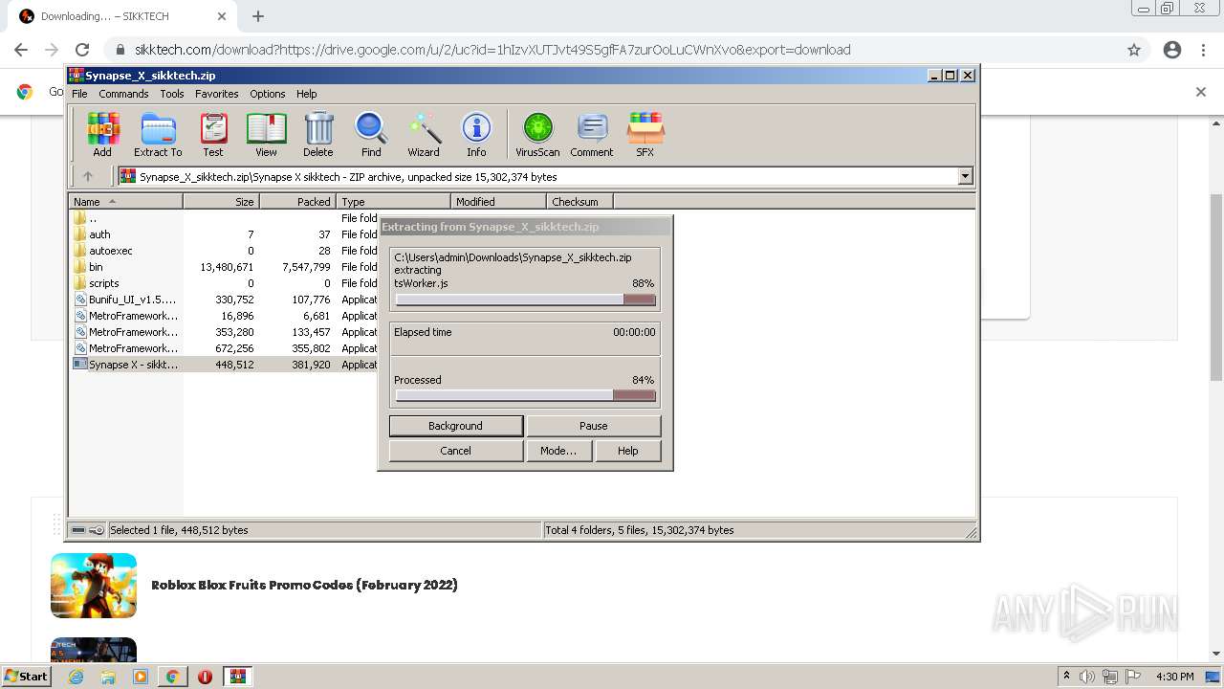
Task: Close the Downloading SIKKTECH tab
Action: [222, 16]
